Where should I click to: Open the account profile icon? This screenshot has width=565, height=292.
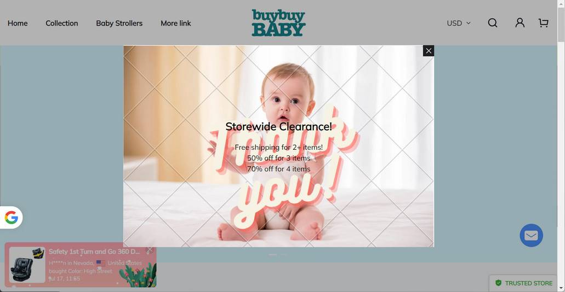(x=520, y=23)
